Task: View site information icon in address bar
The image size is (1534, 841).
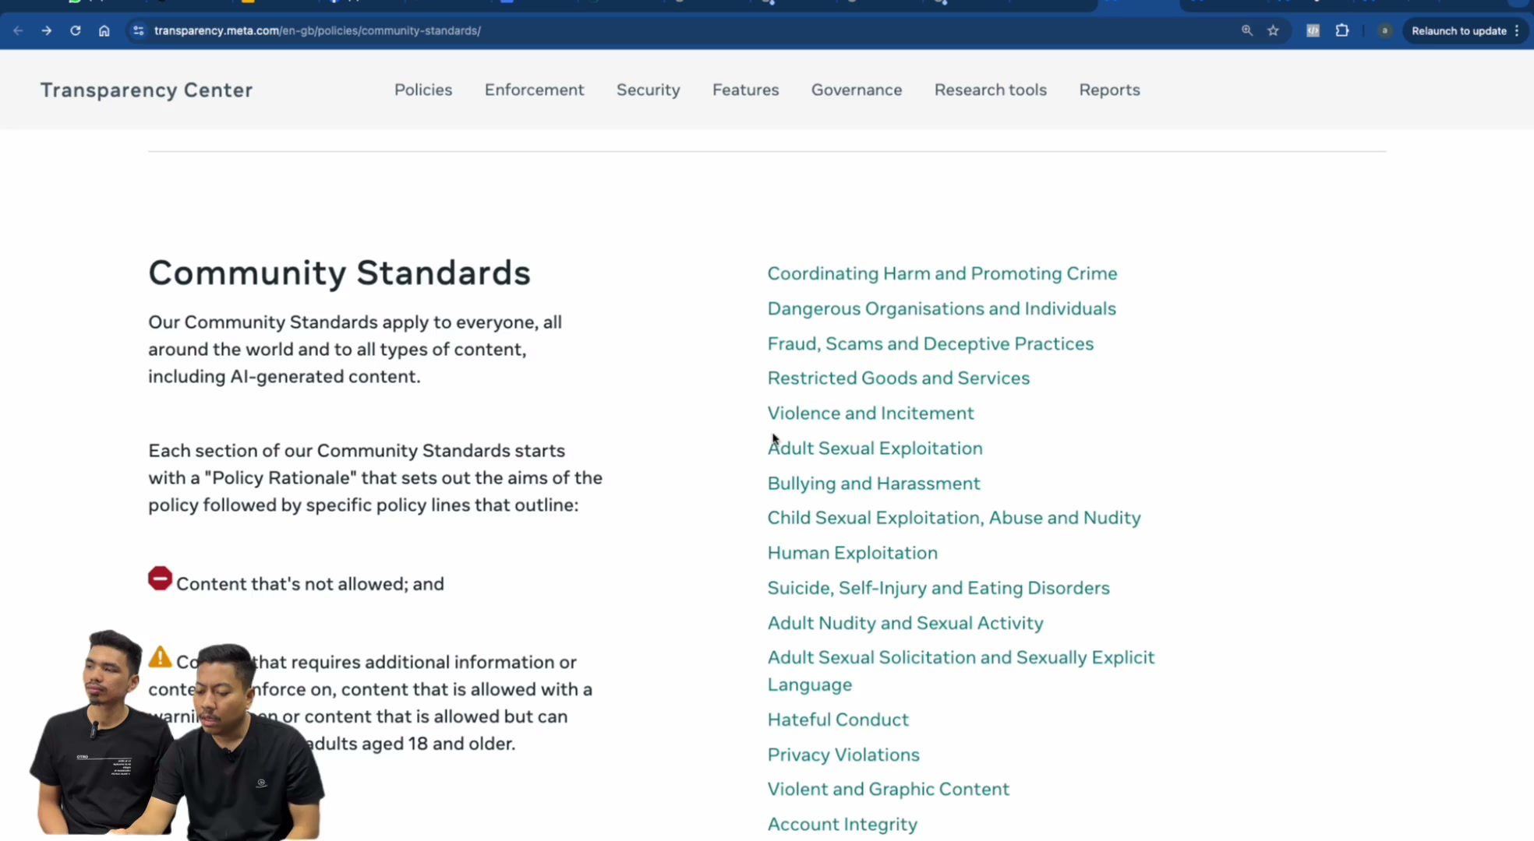Action: 138,30
